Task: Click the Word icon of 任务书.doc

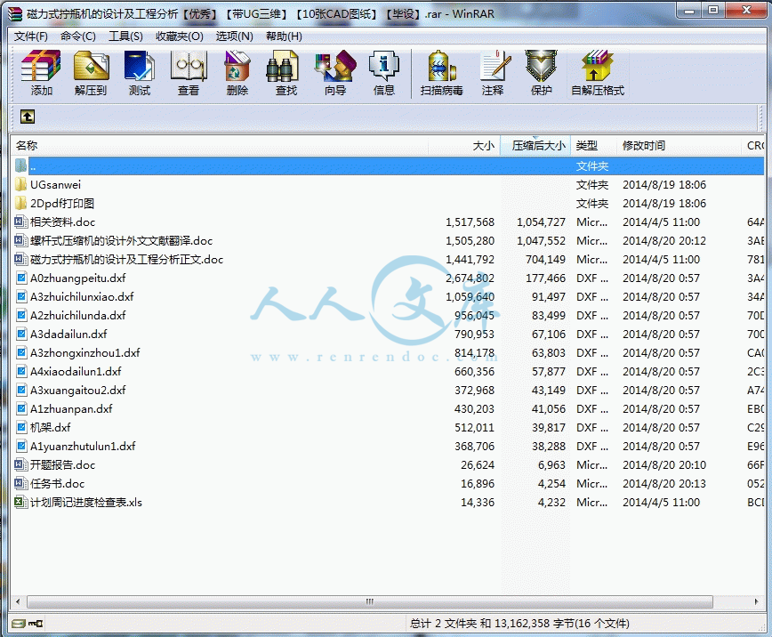Action: click(20, 483)
